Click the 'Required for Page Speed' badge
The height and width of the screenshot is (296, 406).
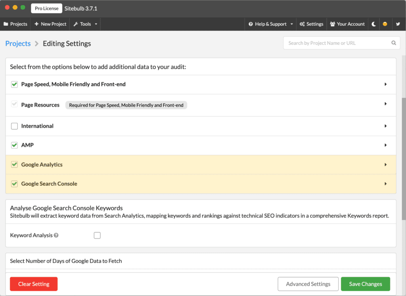pyautogui.click(x=126, y=105)
